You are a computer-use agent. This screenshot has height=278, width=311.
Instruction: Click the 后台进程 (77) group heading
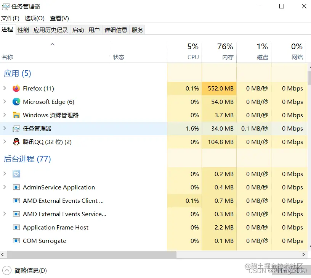[27, 159]
